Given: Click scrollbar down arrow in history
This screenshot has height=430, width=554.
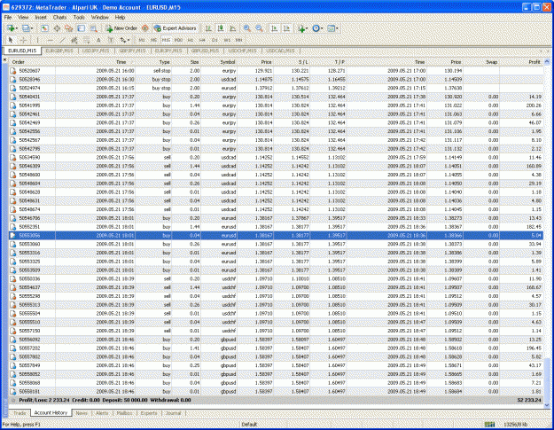Looking at the screenshot, I should tap(547, 405).
